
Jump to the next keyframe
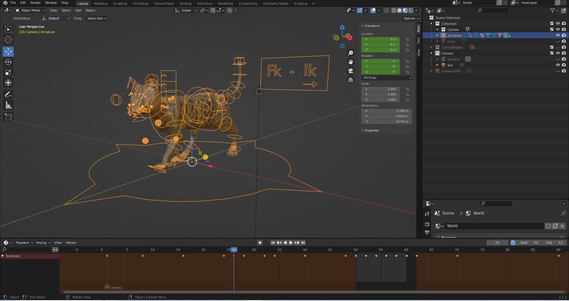click(x=297, y=243)
